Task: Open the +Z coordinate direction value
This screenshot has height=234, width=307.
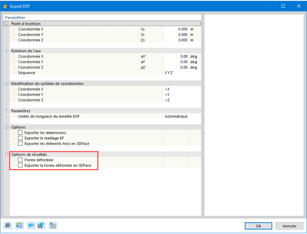Action: pyautogui.click(x=182, y=100)
